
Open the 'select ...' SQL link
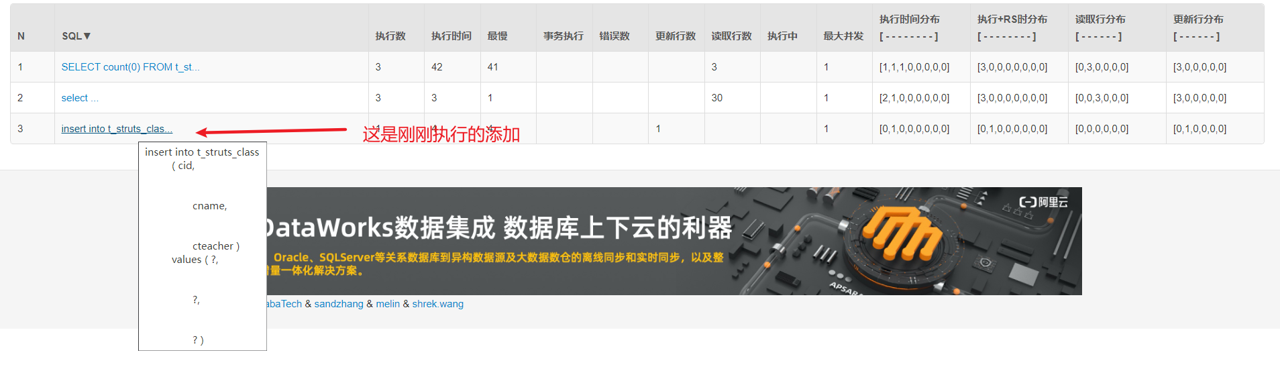point(80,98)
